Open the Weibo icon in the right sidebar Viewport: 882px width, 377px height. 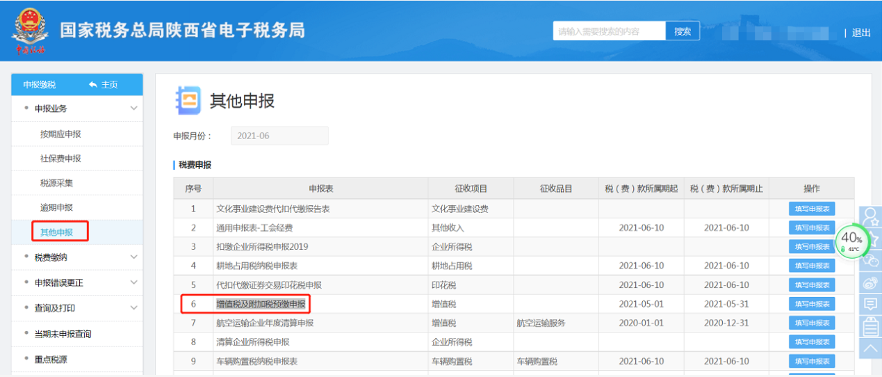pos(870,282)
